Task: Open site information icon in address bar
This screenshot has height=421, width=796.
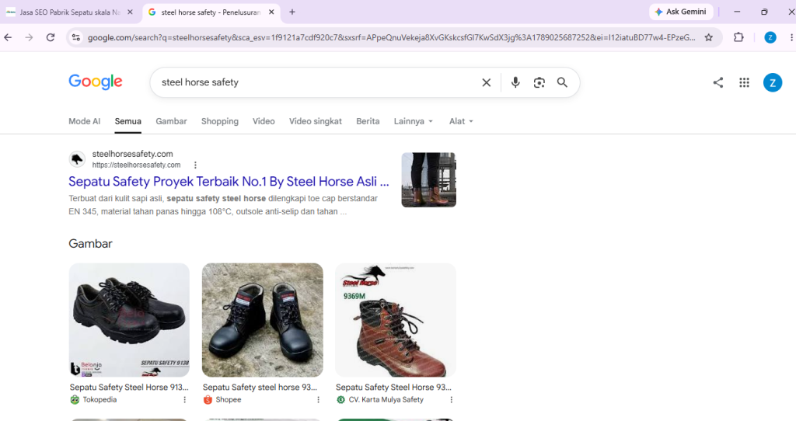Action: pyautogui.click(x=76, y=37)
